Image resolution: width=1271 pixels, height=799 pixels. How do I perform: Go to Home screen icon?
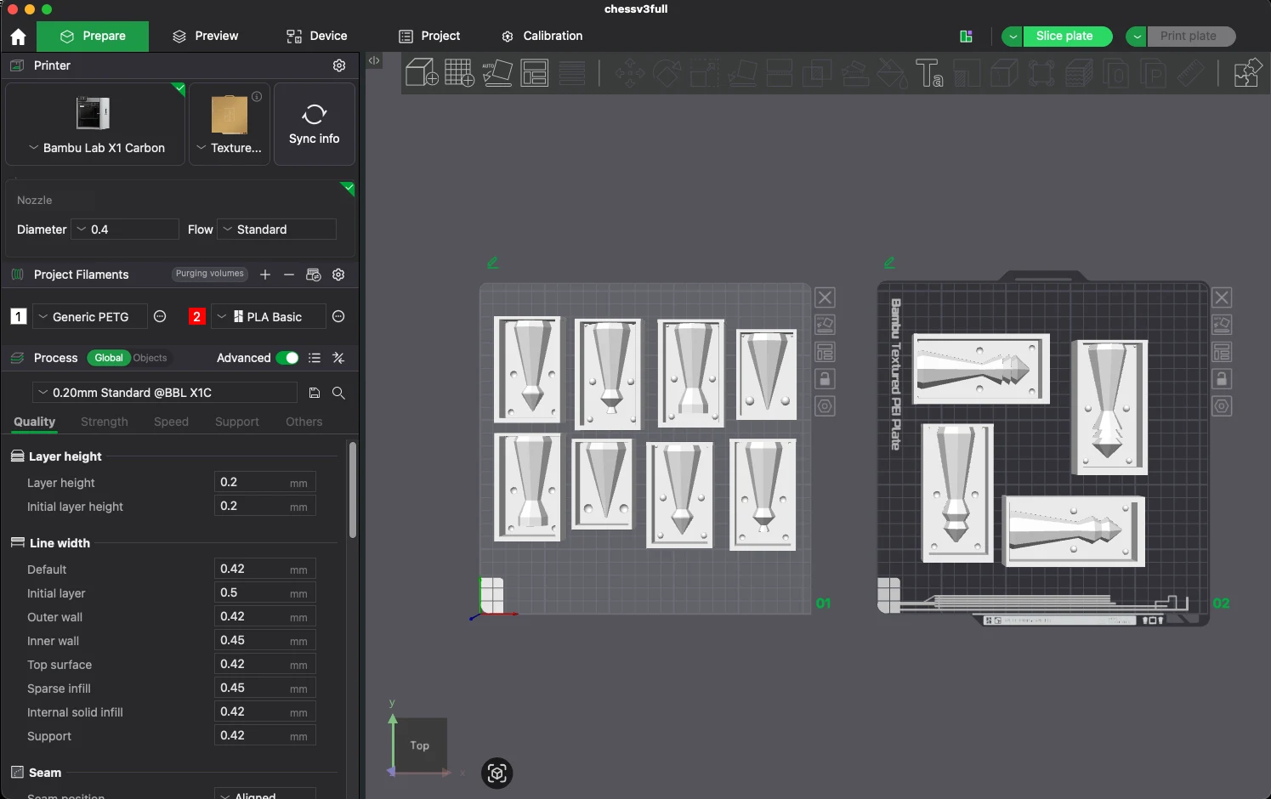[18, 37]
